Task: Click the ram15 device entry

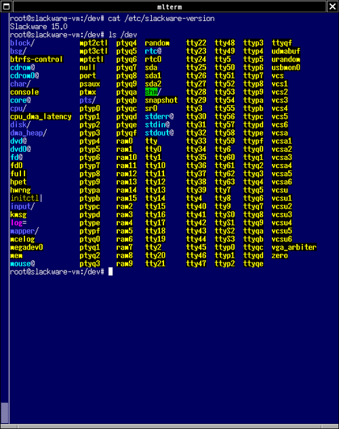Action: click(126, 198)
